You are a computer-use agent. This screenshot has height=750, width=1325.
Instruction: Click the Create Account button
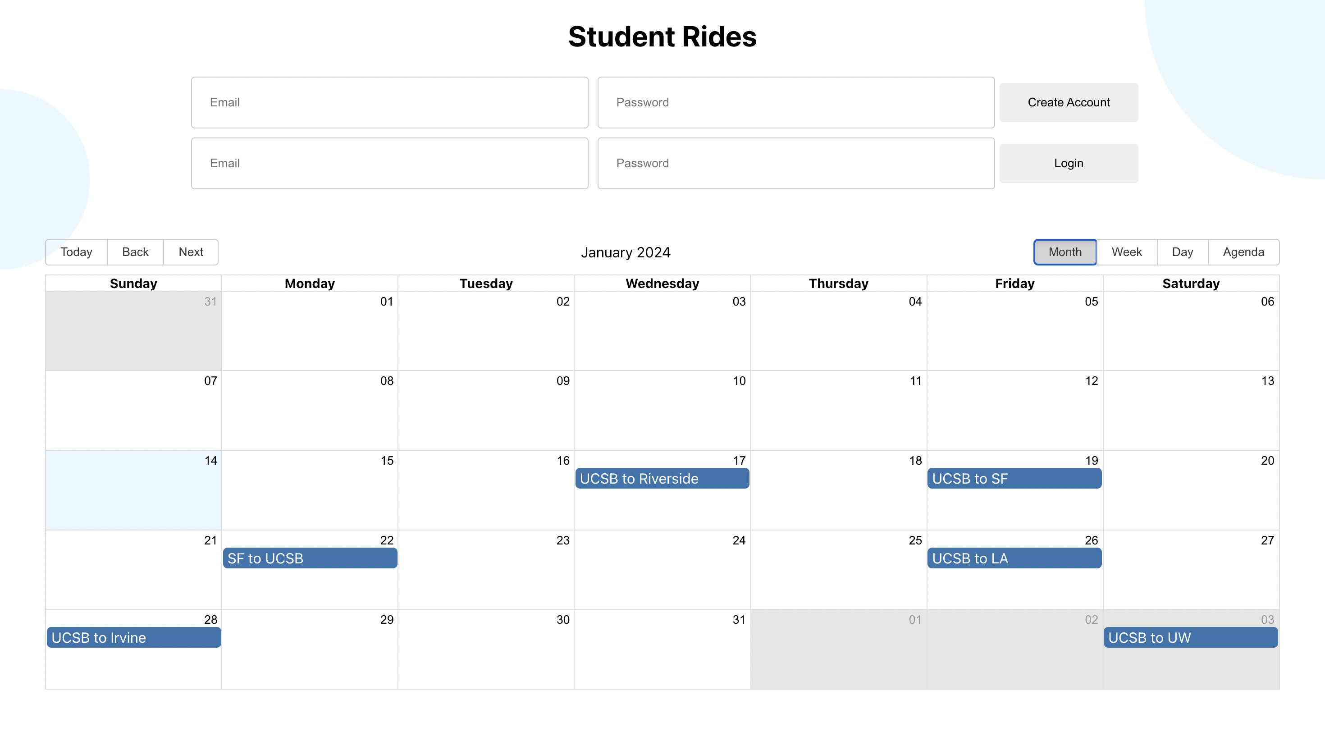pyautogui.click(x=1068, y=102)
